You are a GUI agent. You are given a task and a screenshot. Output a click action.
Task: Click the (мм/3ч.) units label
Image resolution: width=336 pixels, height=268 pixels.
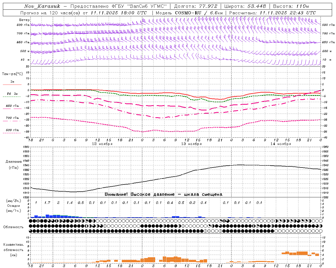click(14, 201)
